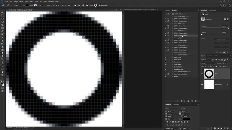Select the Lasso tool

[x=3, y=19]
